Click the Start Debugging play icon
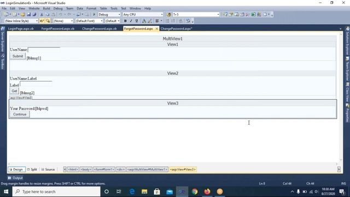This screenshot has width=350, height=197. click(94, 15)
